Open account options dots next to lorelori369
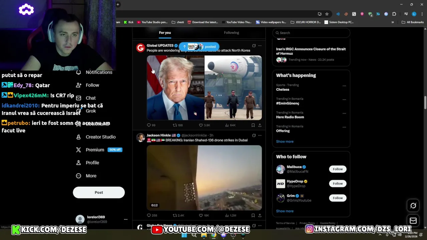Screen dimensions: 427x240 (126, 219)
